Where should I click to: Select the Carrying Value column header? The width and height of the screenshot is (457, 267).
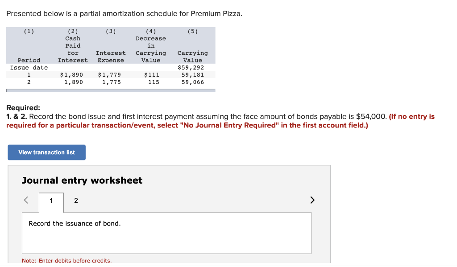click(192, 56)
